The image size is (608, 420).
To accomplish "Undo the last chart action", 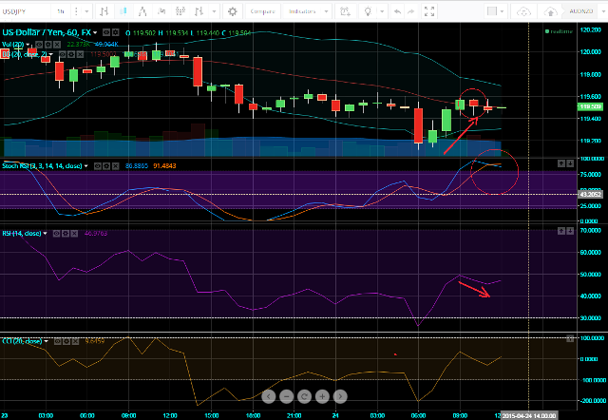I will coord(397,11).
